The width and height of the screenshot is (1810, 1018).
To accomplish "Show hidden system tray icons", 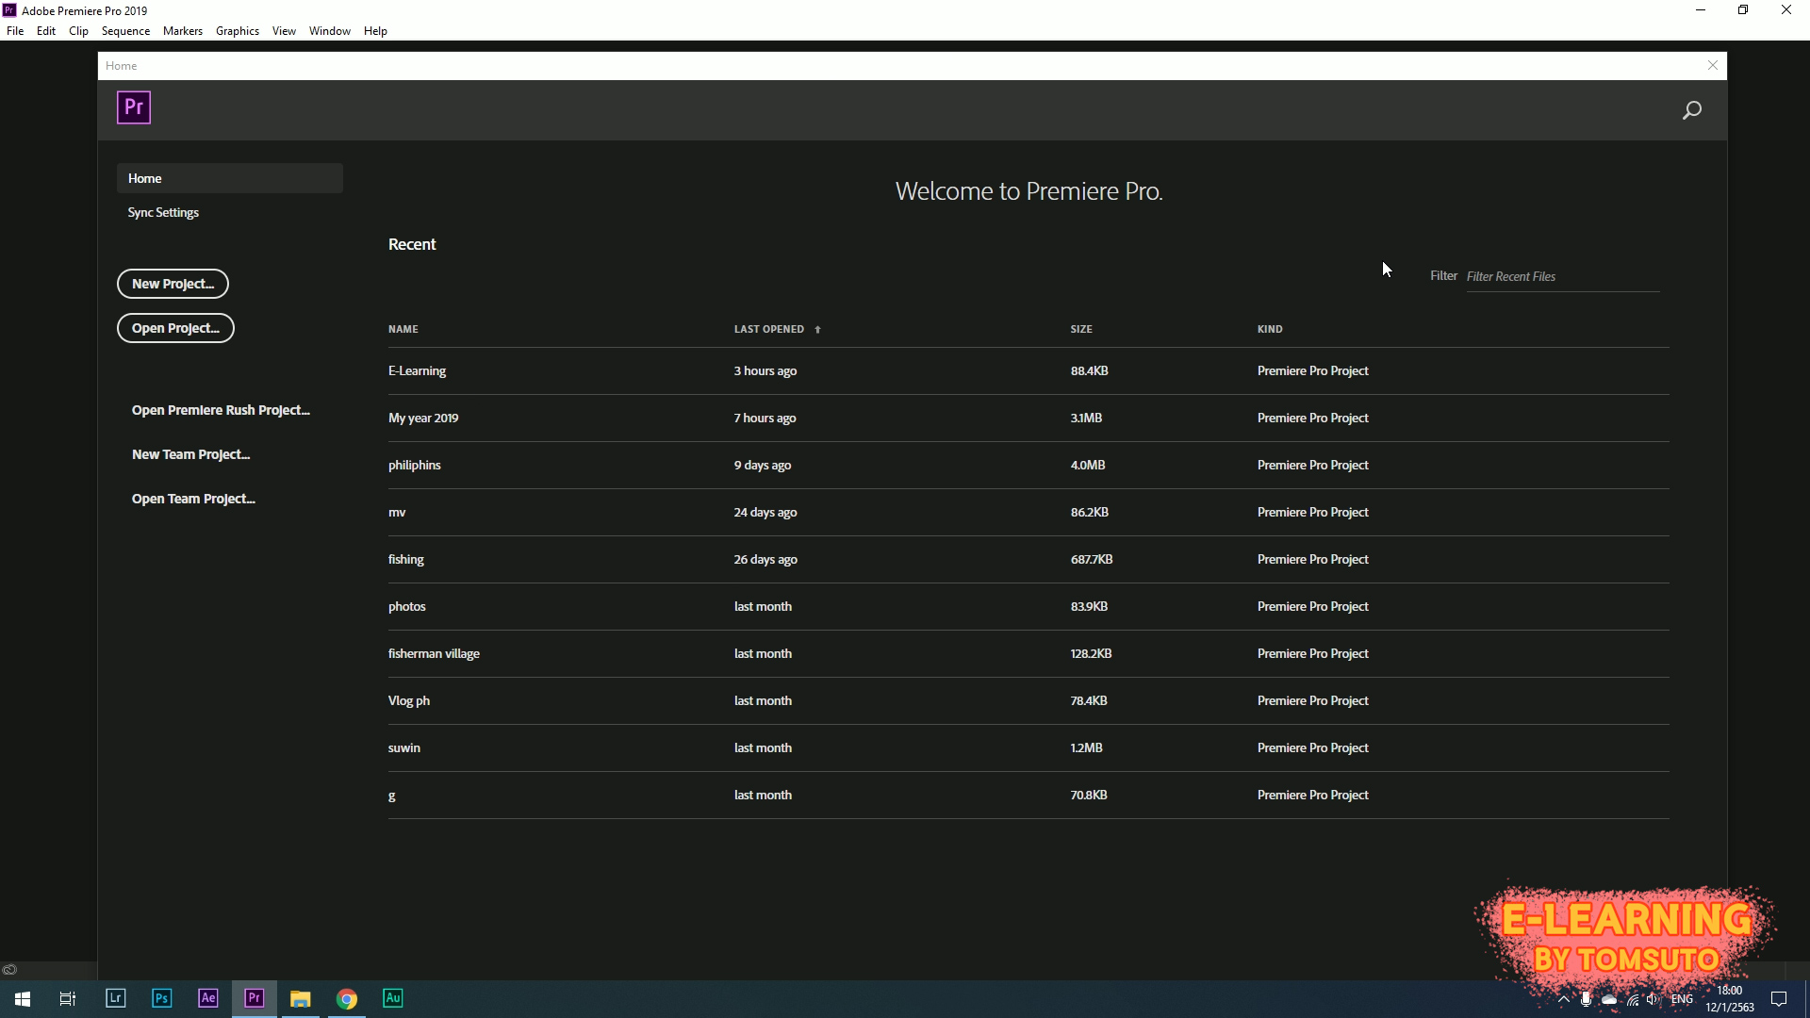I will [1564, 999].
